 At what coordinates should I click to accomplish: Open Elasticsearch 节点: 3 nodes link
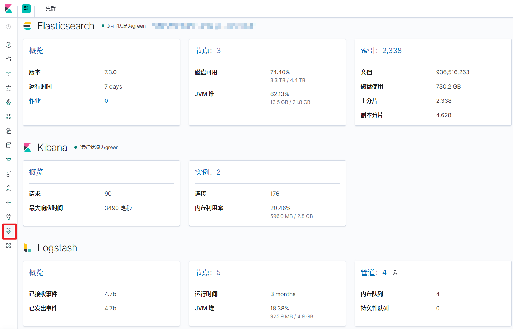(208, 51)
